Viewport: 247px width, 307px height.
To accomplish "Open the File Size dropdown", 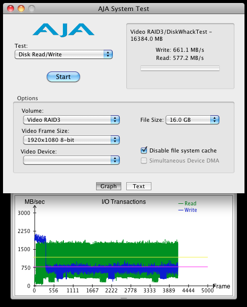I will click(192, 120).
